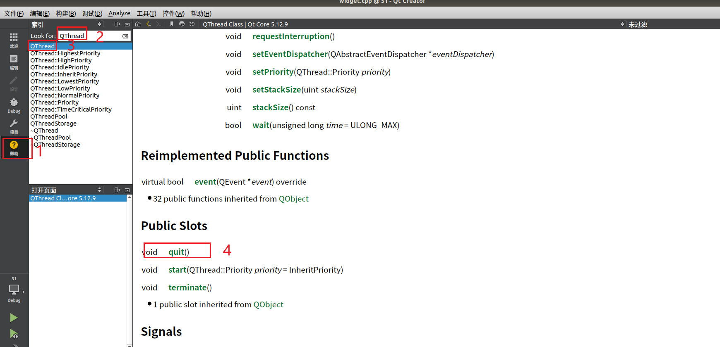Image resolution: width=720 pixels, height=347 pixels.
Task: Switch to the Design (设计) mode
Action: coord(14,83)
